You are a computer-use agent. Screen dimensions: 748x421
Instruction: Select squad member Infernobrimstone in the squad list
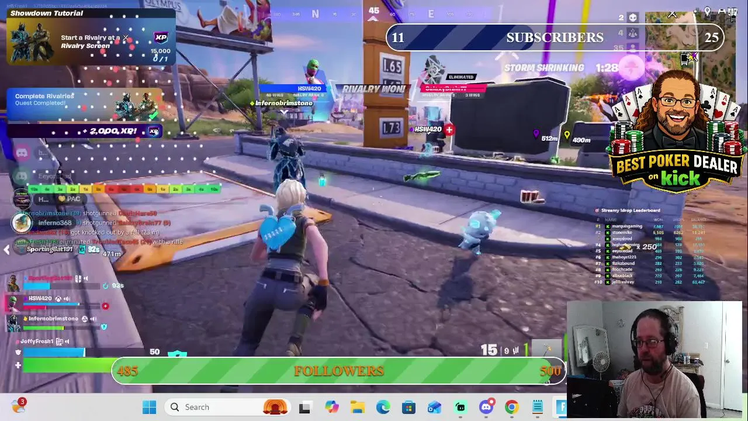click(x=53, y=319)
